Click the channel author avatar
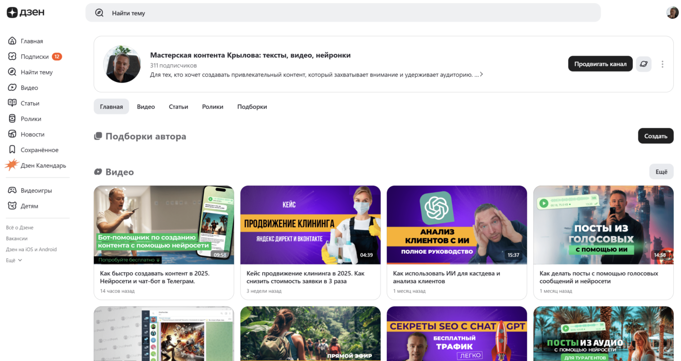 (122, 64)
